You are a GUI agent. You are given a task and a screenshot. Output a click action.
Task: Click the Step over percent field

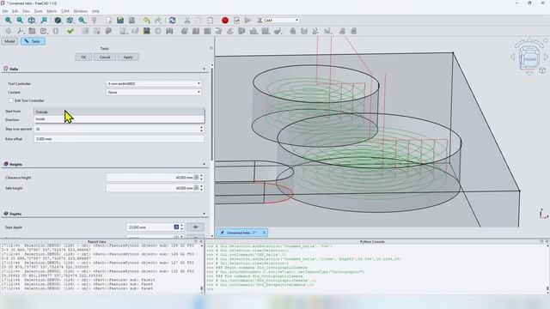pos(119,130)
